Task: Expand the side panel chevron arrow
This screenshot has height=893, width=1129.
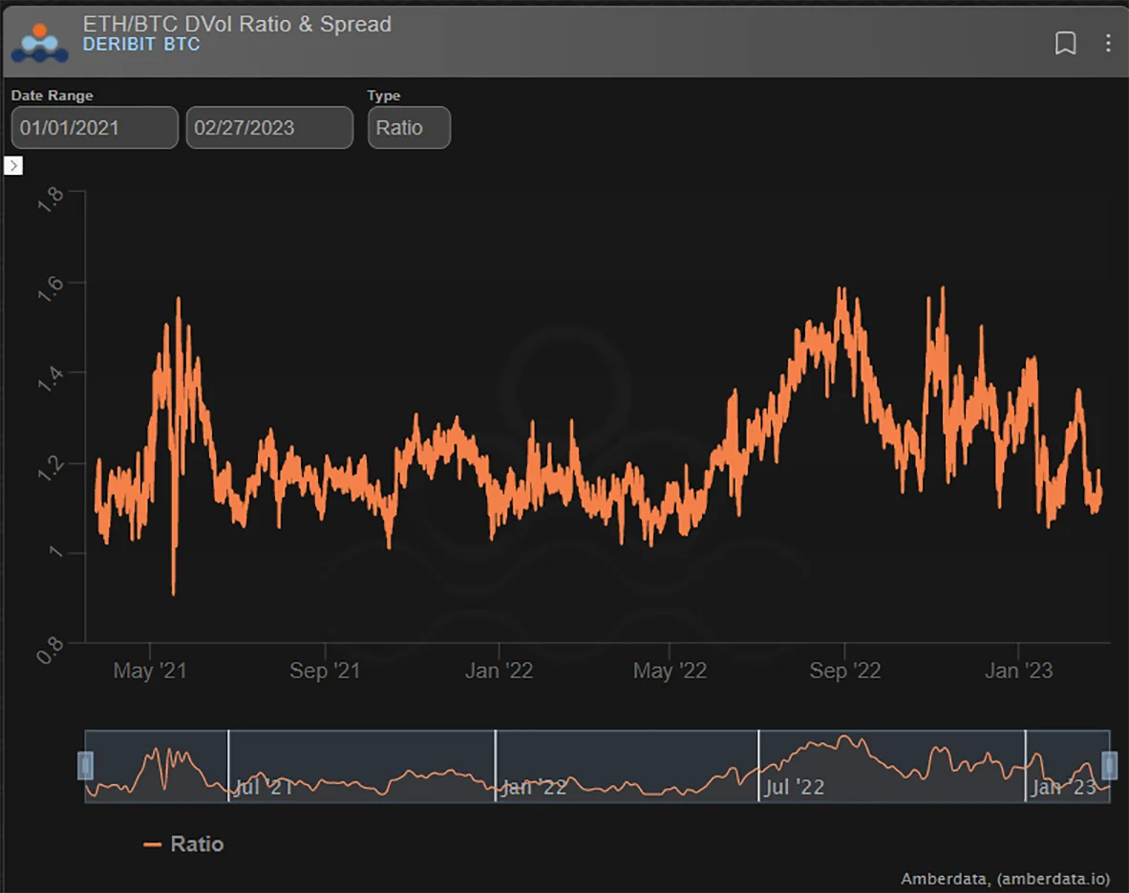Action: (13, 165)
